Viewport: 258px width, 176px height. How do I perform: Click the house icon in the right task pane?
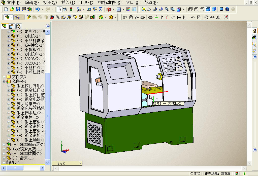pos(254,31)
